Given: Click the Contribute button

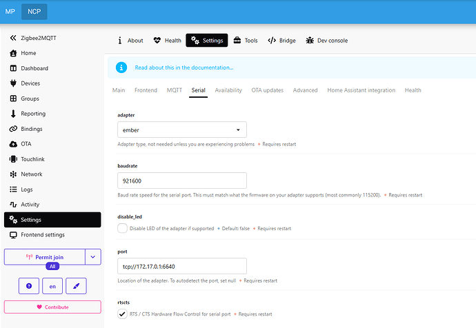Looking at the screenshot, I should click(52, 307).
